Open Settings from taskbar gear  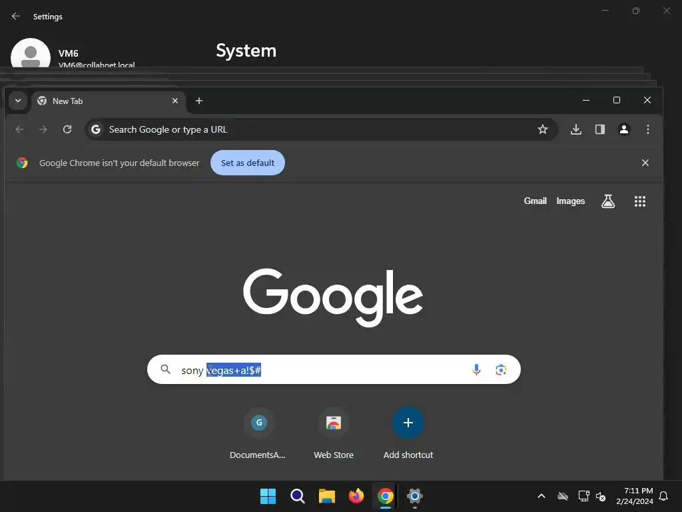coord(414,496)
